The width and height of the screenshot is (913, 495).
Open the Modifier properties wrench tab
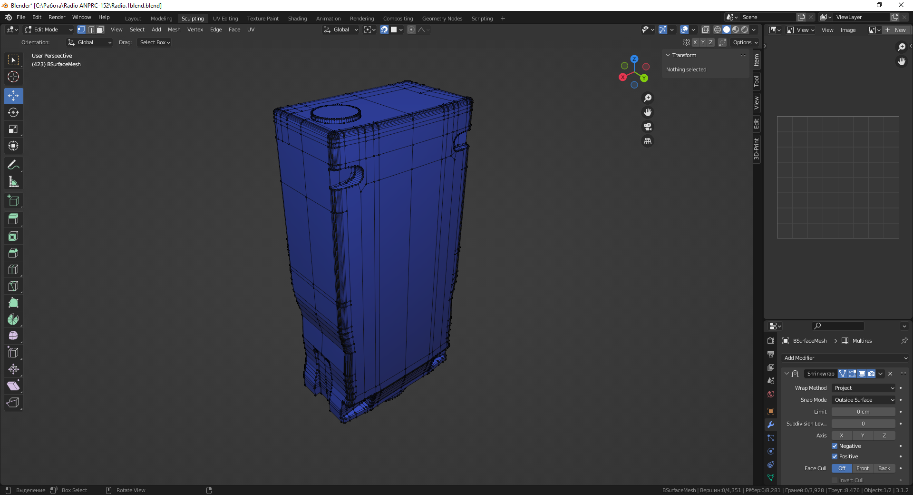(771, 425)
